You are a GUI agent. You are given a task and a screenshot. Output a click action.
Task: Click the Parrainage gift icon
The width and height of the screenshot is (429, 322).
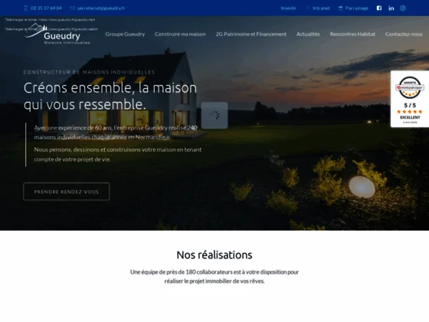[x=340, y=8]
